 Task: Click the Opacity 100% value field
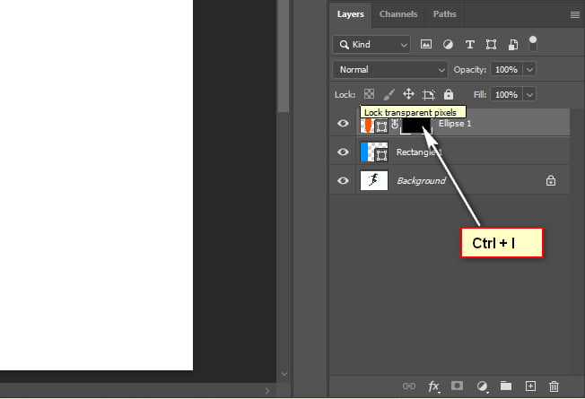[x=506, y=70]
